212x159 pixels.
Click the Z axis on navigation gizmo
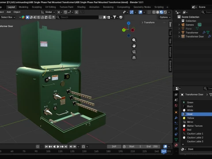(x=129, y=23)
